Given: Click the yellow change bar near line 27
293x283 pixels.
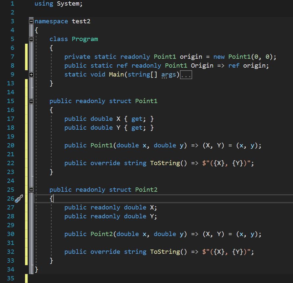Looking at the screenshot, I should [27, 207].
